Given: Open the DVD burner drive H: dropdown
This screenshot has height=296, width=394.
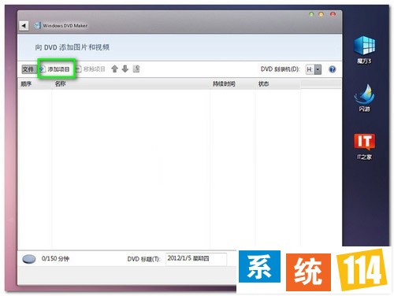Looking at the screenshot, I should click(314, 69).
